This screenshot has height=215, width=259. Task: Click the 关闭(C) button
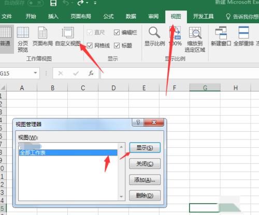tap(145, 164)
